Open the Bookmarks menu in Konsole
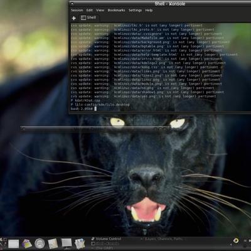The image size is (251, 251). click(116, 10)
